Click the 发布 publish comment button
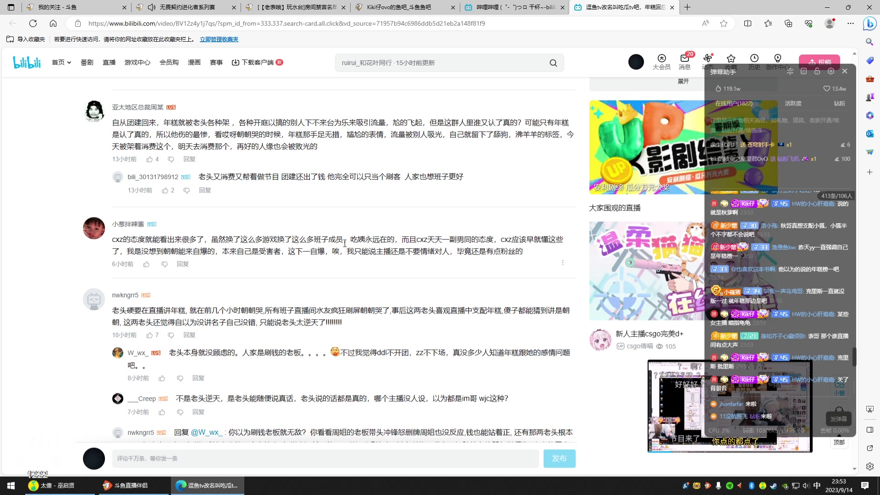Screen dimensions: 880x495 click(x=559, y=458)
